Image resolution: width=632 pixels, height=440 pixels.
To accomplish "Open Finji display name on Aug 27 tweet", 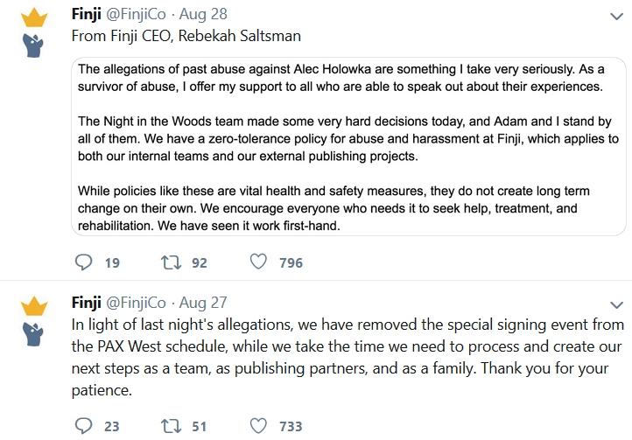I will click(87, 303).
